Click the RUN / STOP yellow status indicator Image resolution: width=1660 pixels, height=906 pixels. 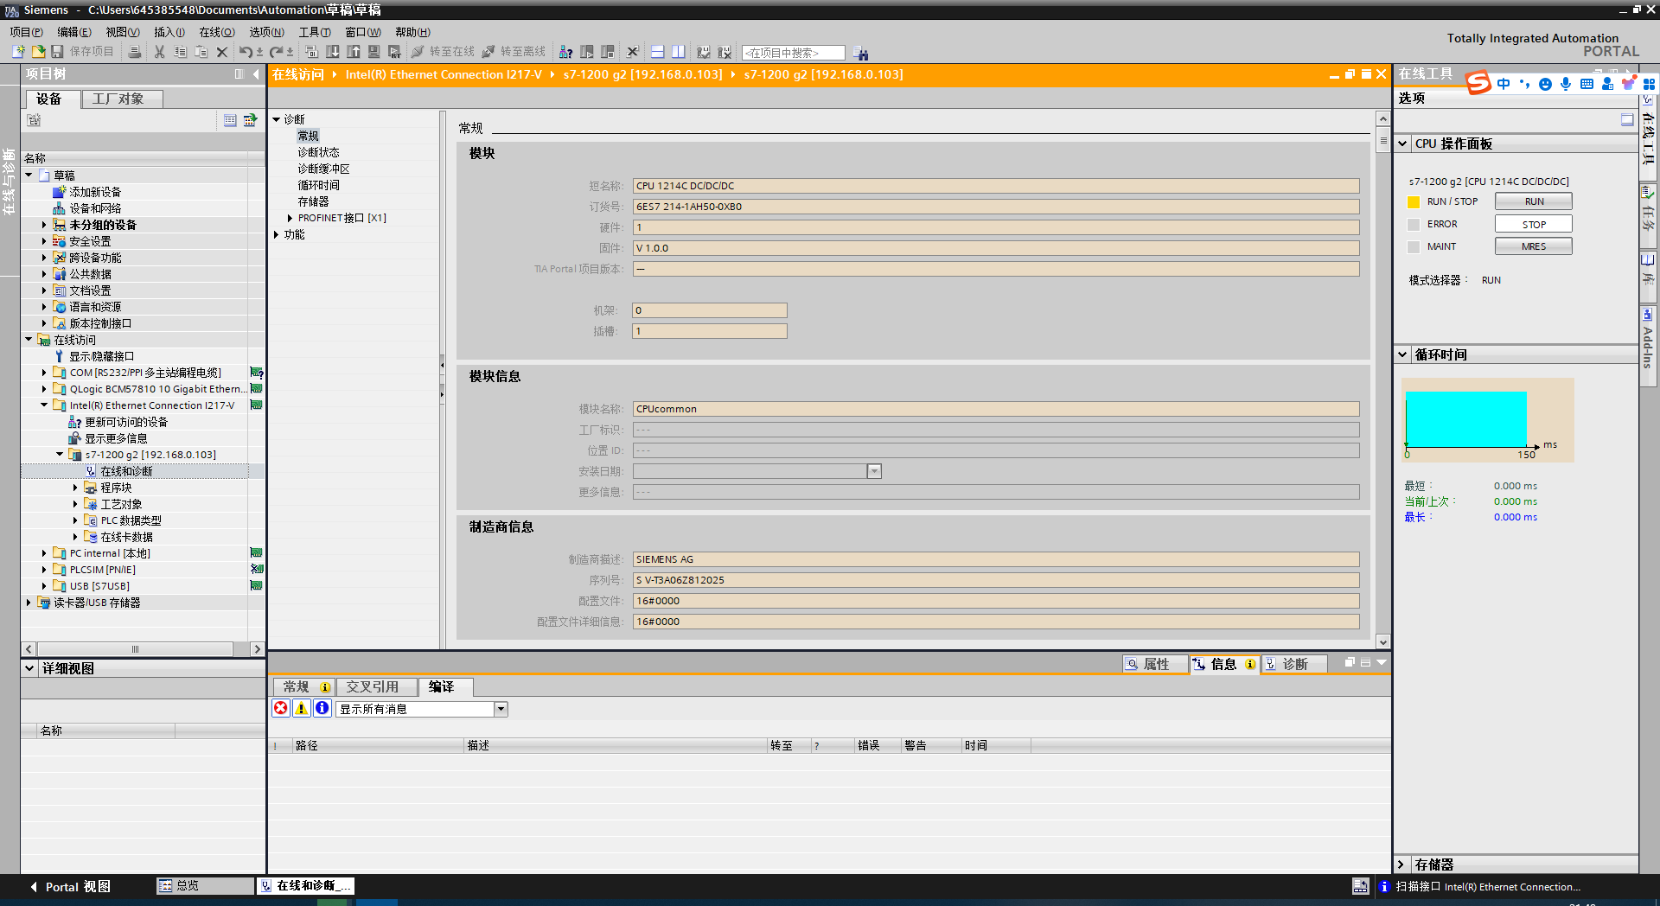pyautogui.click(x=1414, y=202)
